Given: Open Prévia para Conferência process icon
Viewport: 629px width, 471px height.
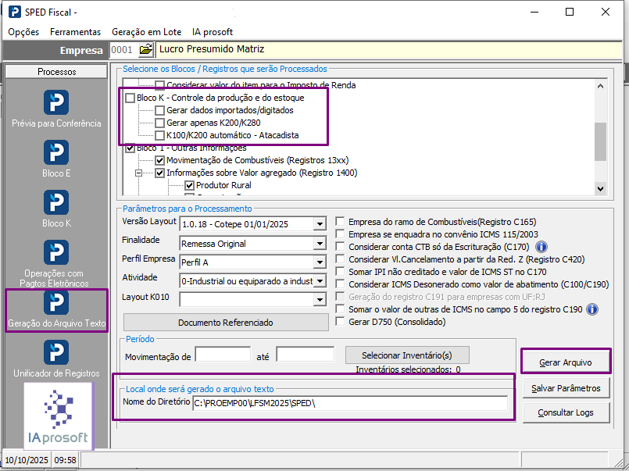Looking at the screenshot, I should (x=56, y=104).
